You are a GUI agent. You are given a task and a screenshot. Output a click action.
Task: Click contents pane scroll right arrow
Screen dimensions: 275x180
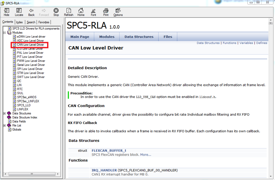(58, 174)
